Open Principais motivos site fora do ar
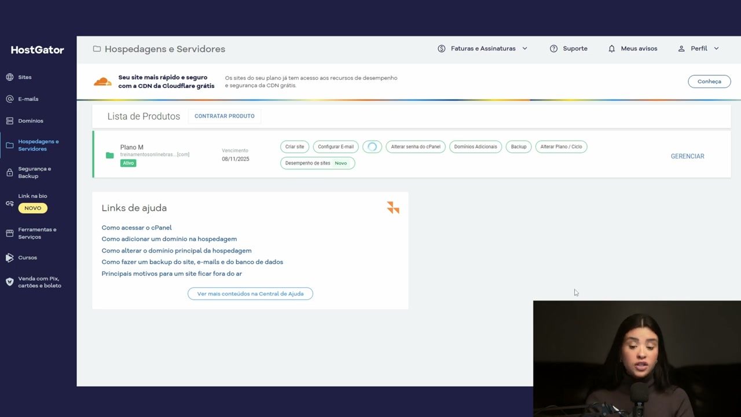Screen dimensions: 741x417 tap(172, 274)
